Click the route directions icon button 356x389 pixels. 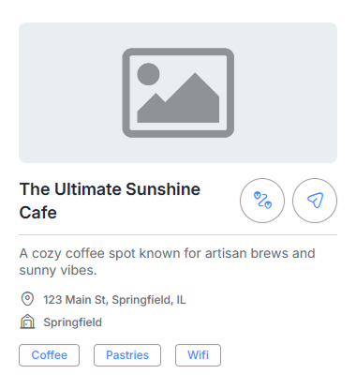[262, 201]
